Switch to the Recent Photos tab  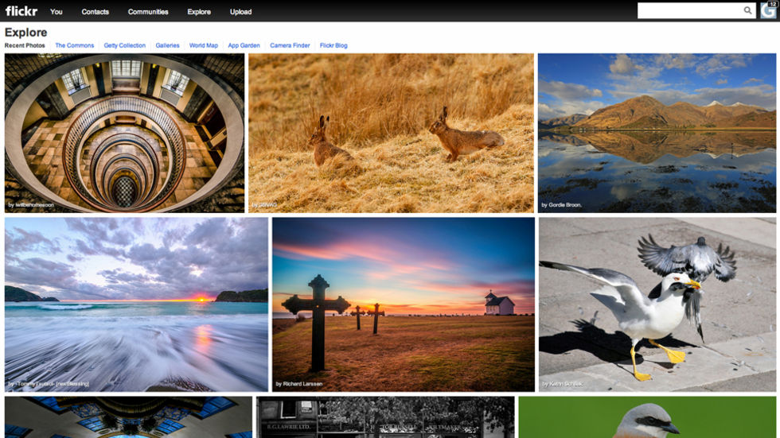click(x=25, y=45)
